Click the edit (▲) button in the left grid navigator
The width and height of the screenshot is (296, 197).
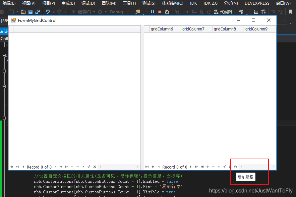click(83, 167)
